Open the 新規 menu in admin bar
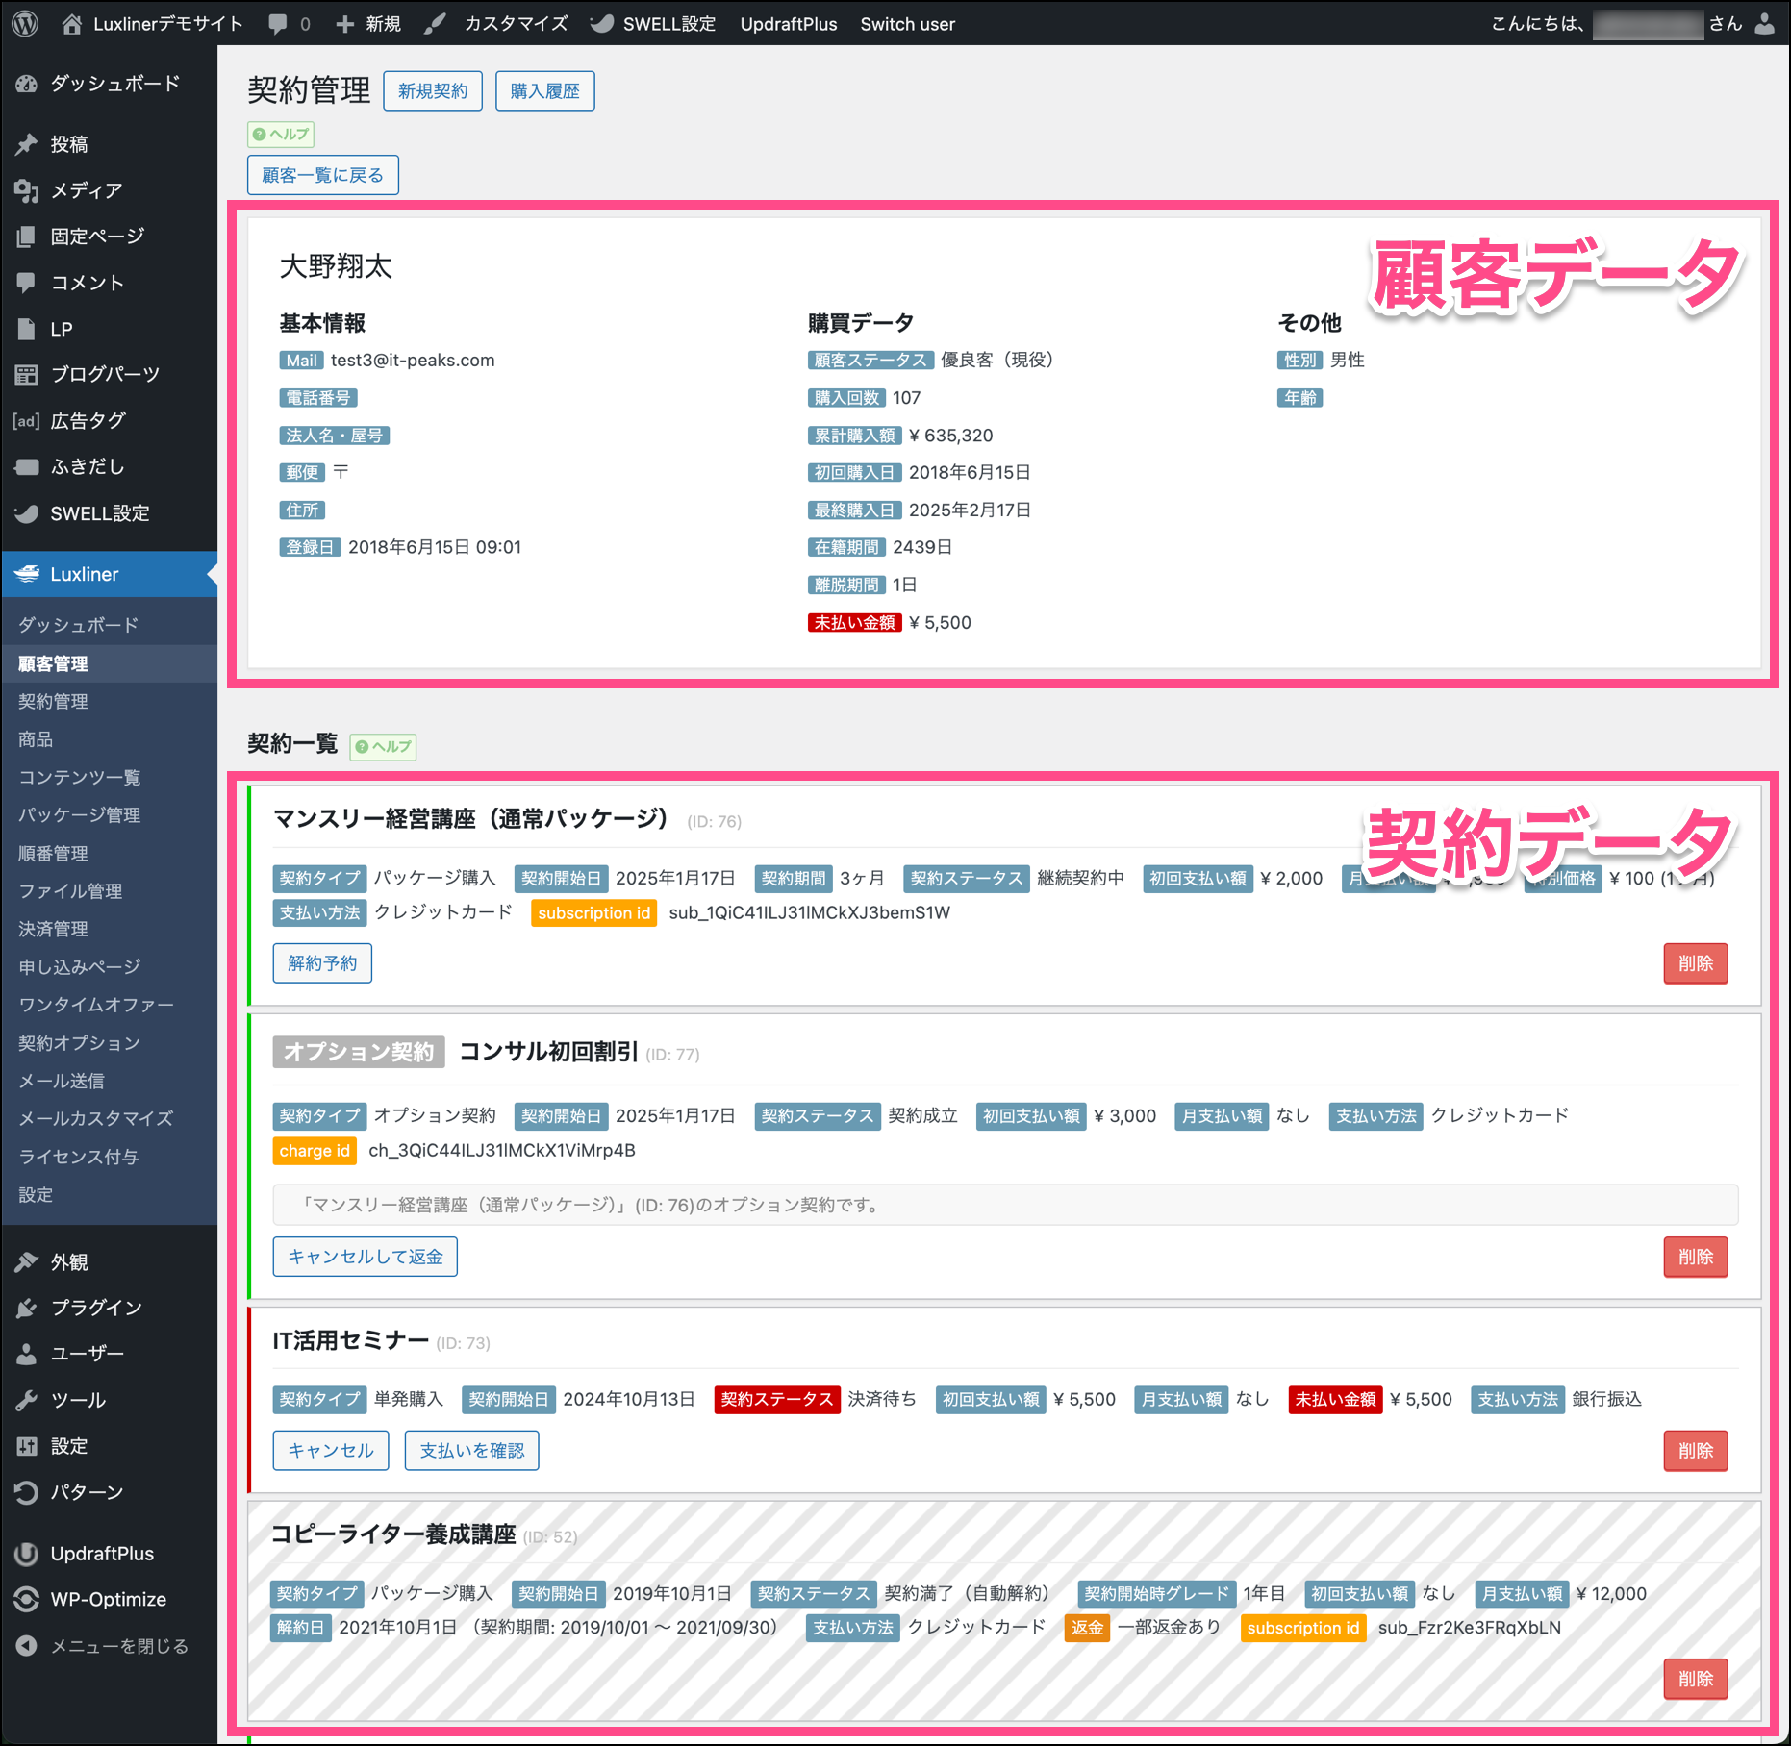 point(368,24)
